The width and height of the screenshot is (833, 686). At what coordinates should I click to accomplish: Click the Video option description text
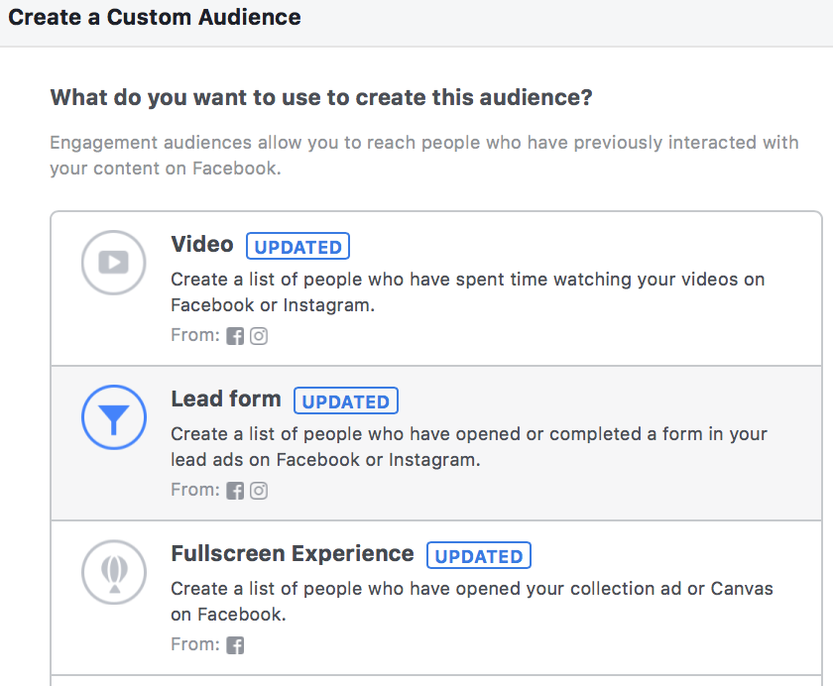point(467,292)
